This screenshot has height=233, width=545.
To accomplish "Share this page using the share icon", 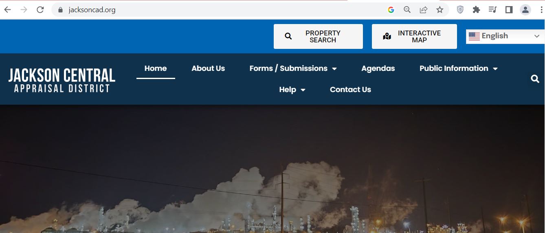I will pyautogui.click(x=424, y=10).
